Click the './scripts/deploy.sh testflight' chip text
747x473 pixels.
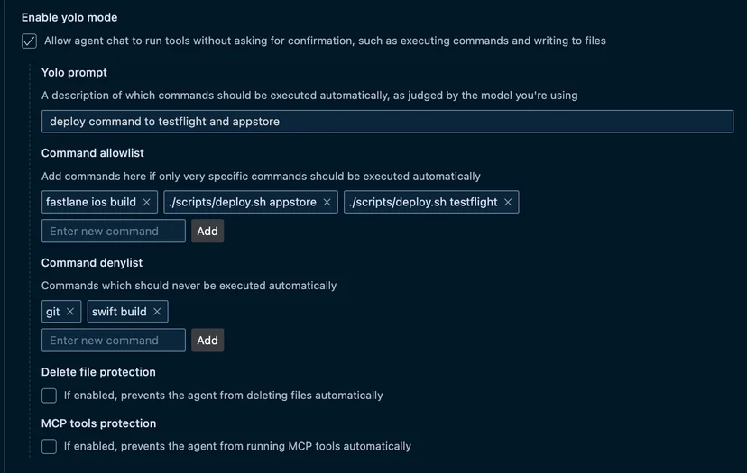pyautogui.click(x=423, y=202)
